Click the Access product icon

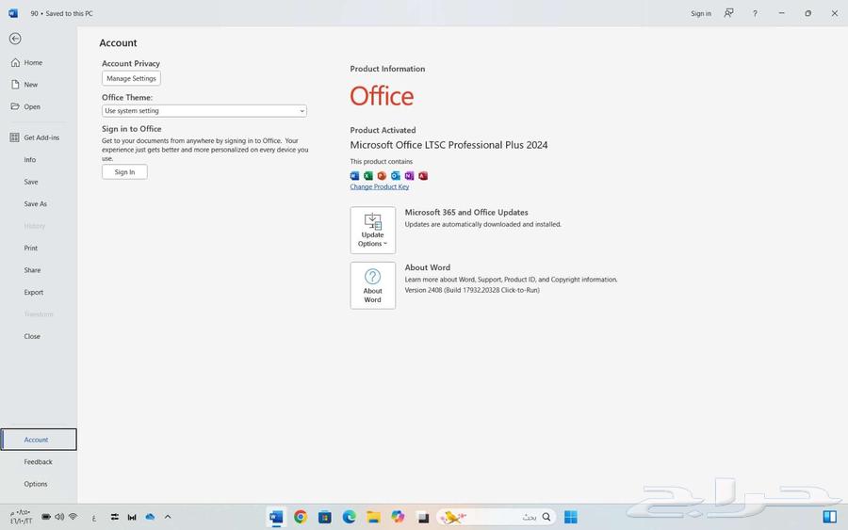423,176
